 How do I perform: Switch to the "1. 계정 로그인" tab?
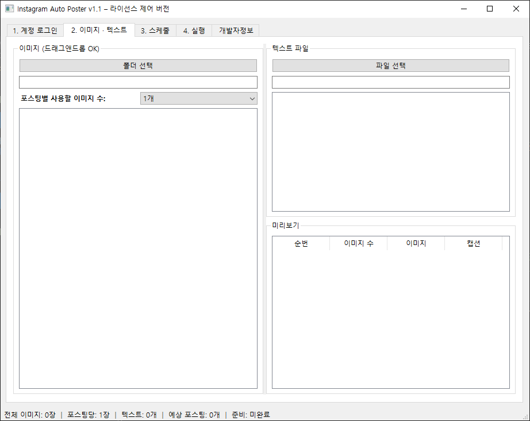(x=34, y=30)
